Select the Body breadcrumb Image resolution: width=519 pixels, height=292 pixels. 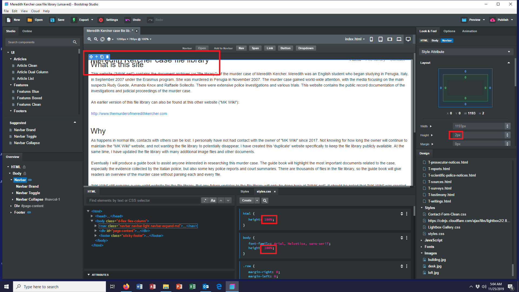coord(435,41)
